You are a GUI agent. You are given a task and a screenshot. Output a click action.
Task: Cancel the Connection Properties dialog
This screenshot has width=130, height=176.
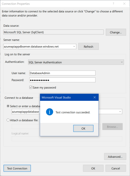point(116,168)
